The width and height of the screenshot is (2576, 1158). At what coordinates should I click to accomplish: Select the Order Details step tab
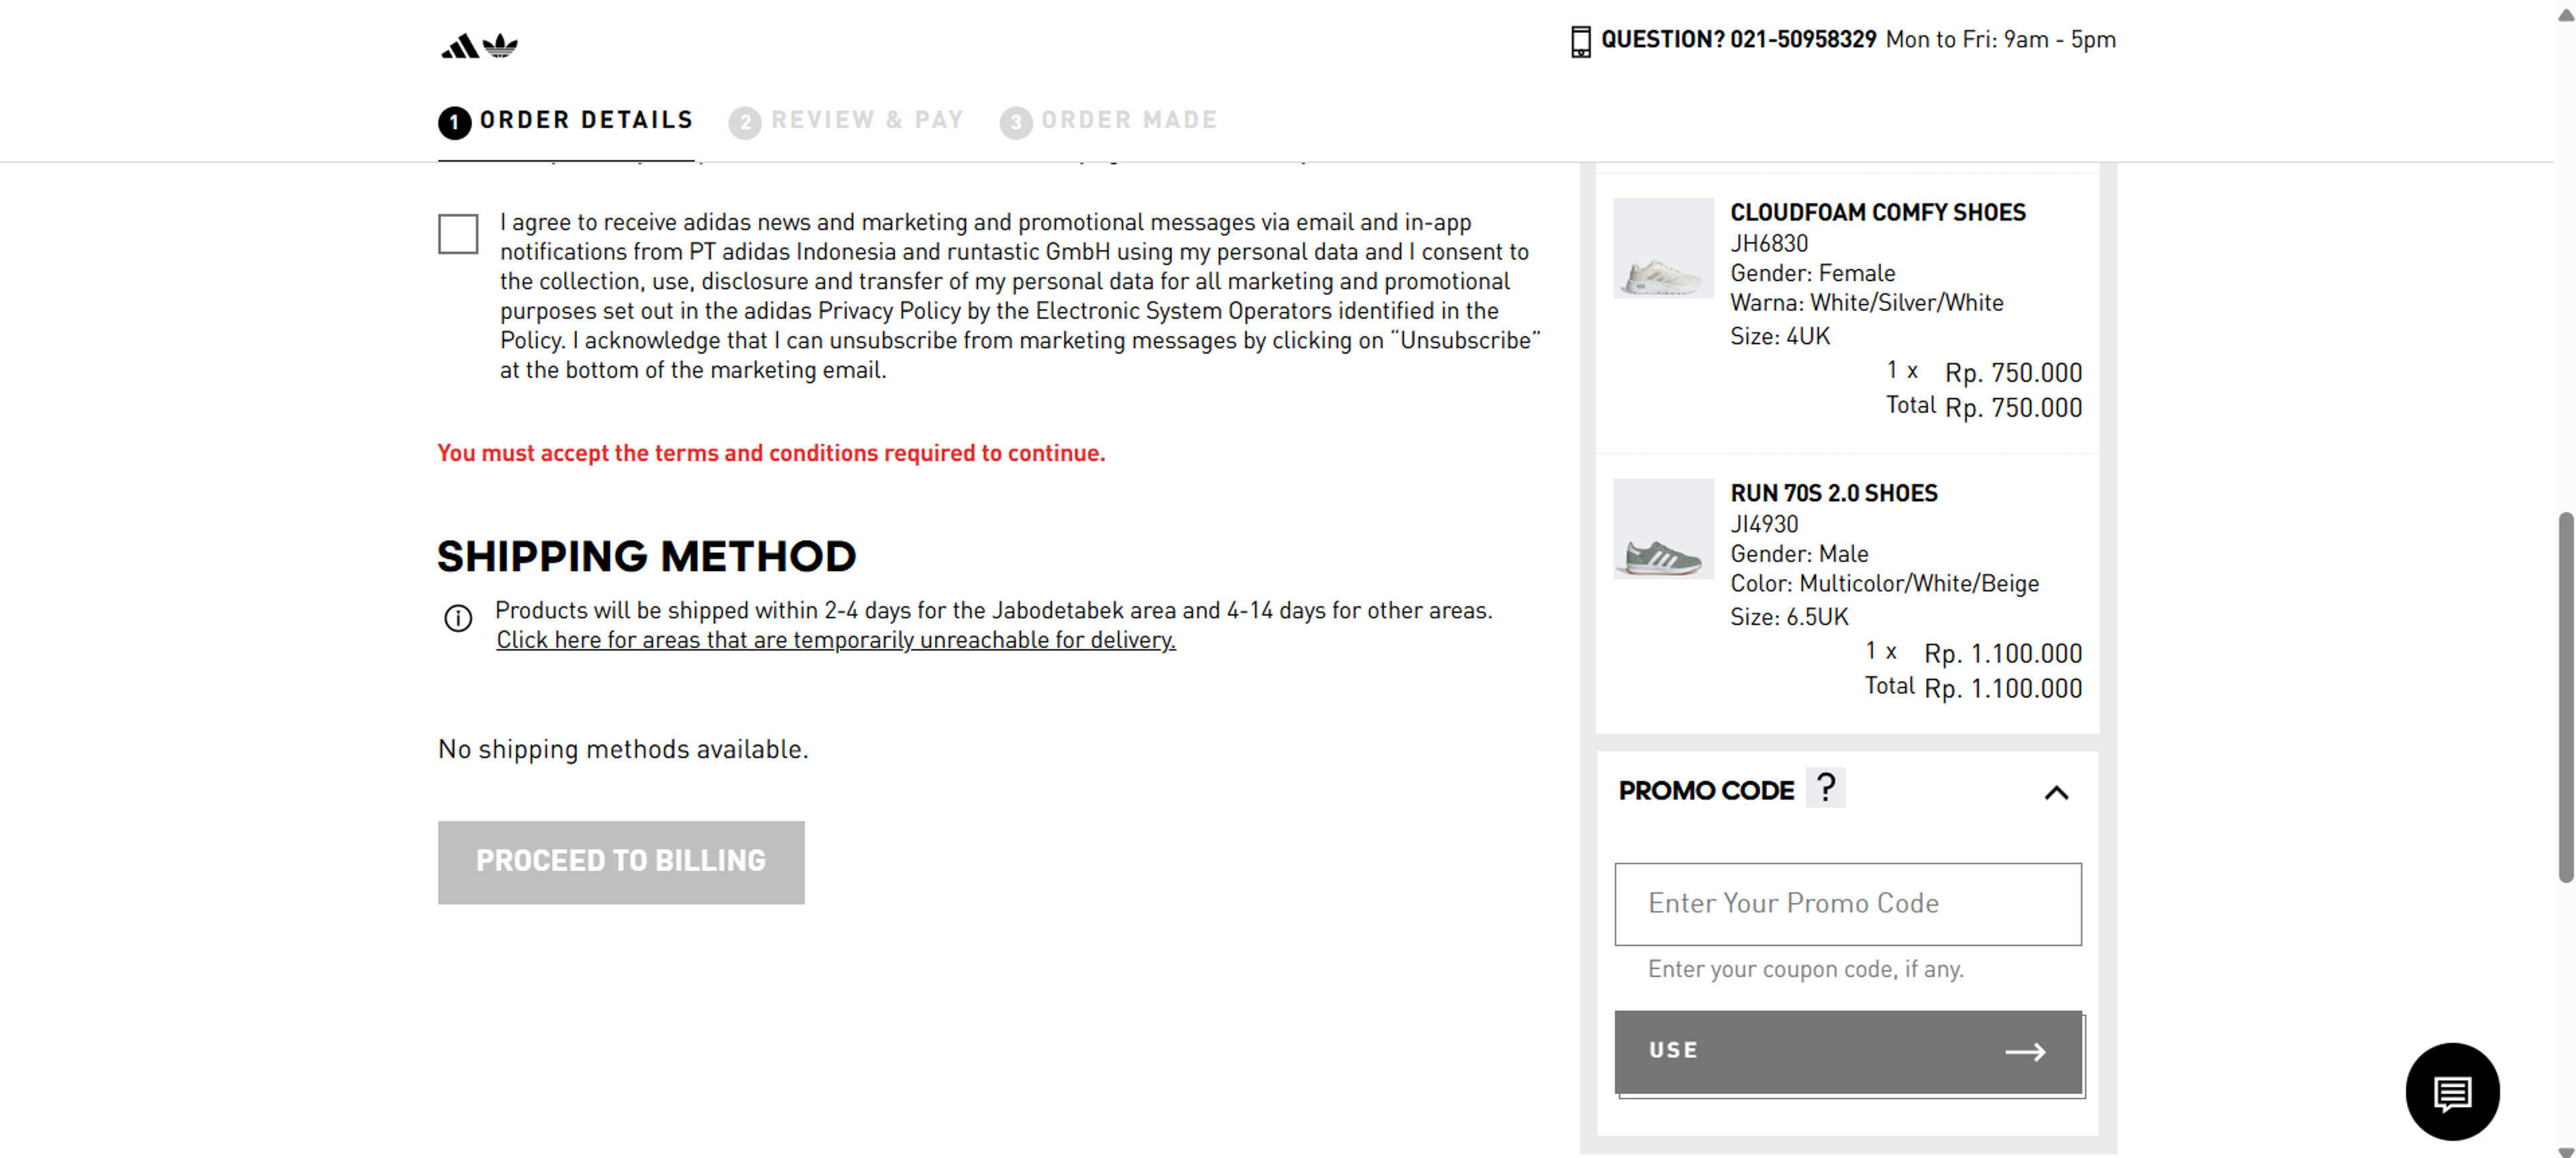586,120
